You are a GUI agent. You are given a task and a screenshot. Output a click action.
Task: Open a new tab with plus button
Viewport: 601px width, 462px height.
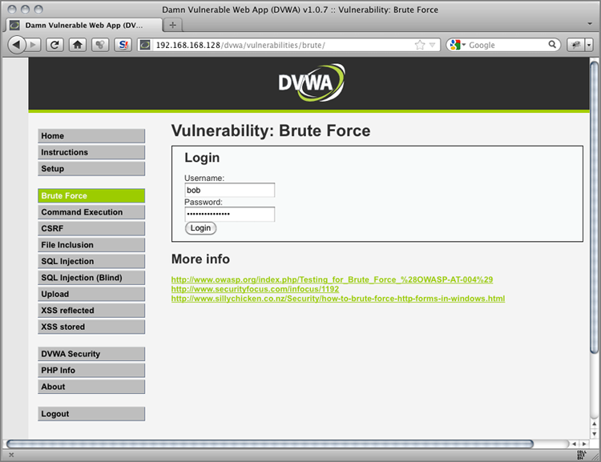172,25
